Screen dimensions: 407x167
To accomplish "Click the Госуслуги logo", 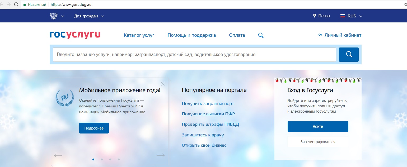I will click(75, 35).
